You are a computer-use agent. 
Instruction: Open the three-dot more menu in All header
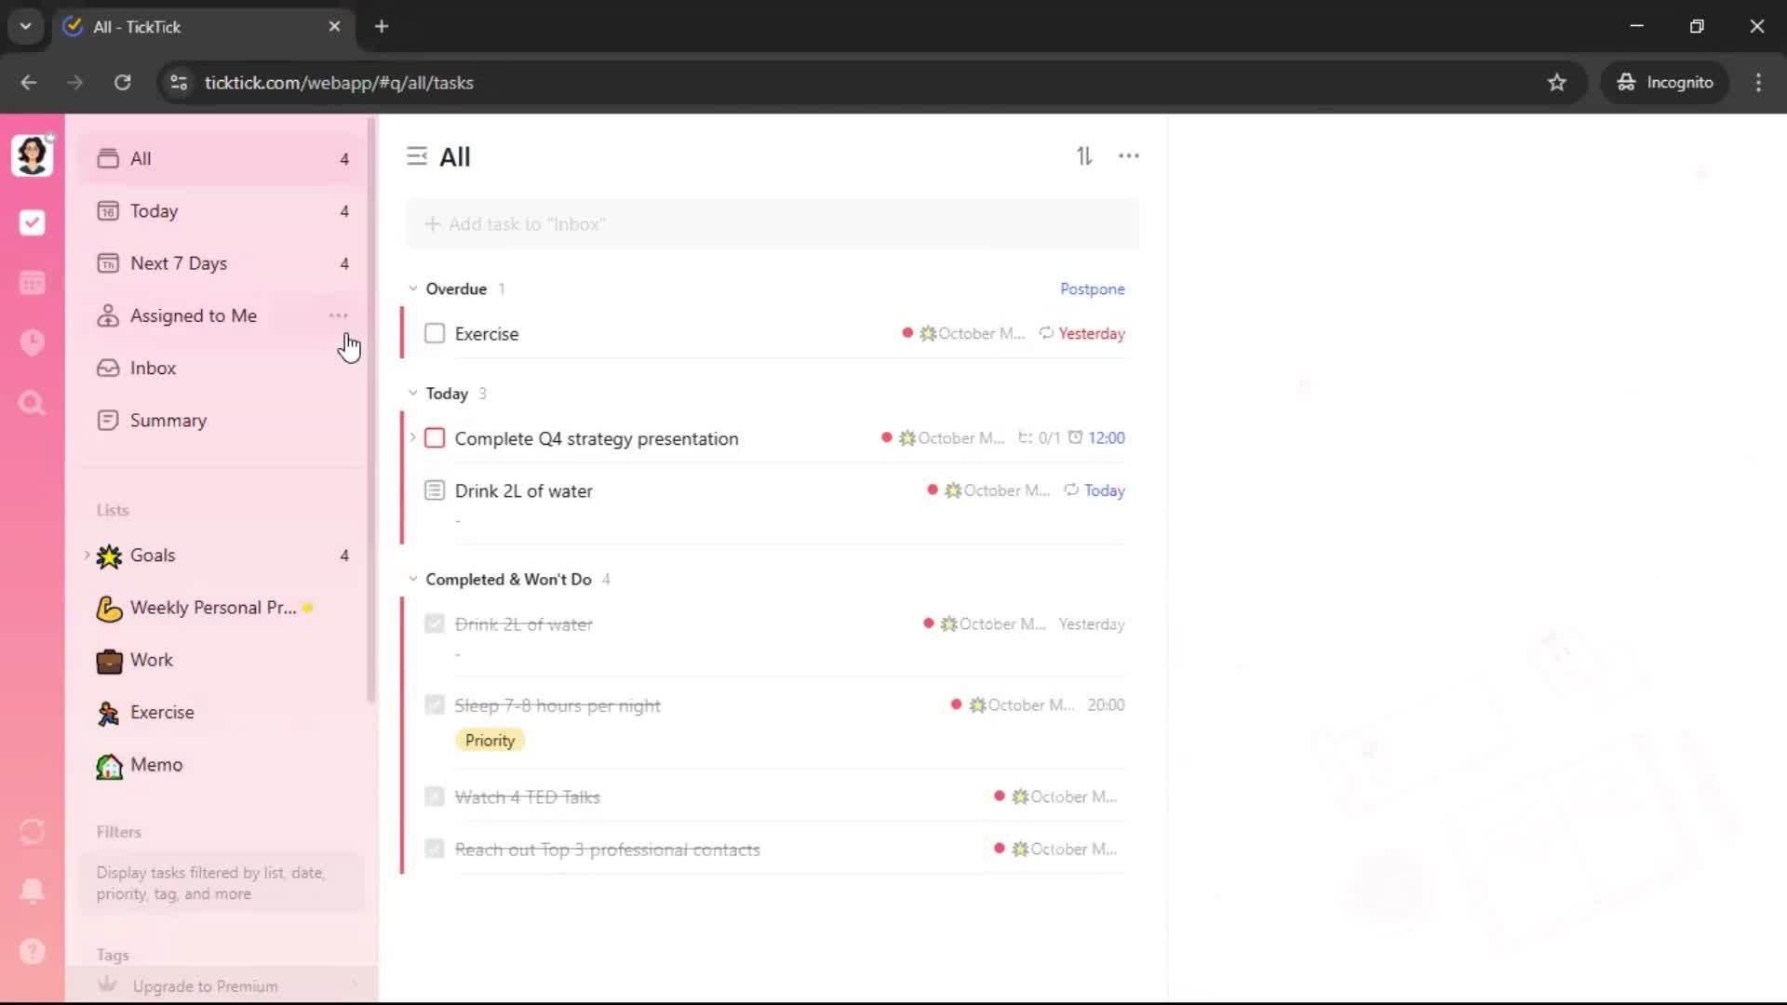tap(1128, 156)
